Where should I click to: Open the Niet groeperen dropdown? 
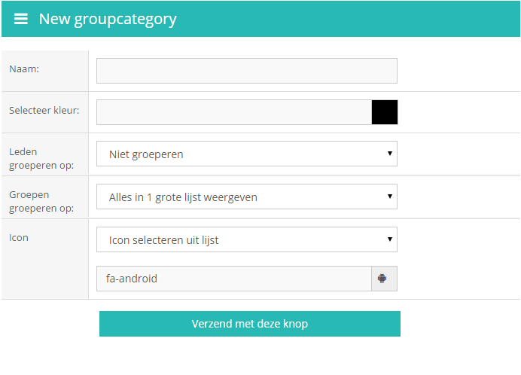[247, 154]
